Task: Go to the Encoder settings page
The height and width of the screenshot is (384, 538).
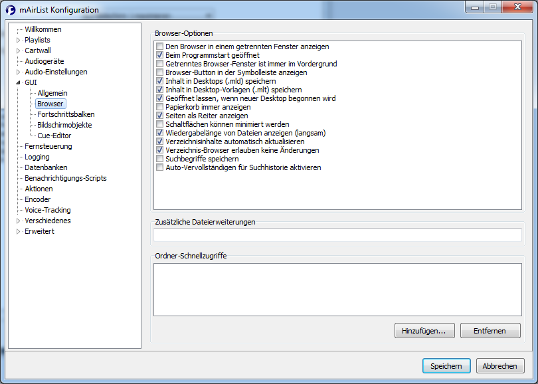Action: point(37,199)
